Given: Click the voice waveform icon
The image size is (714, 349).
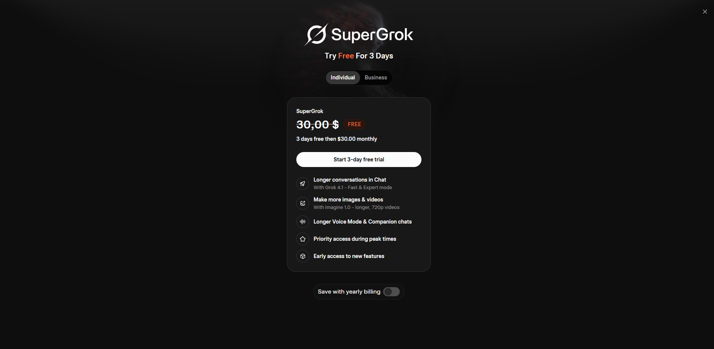Looking at the screenshot, I should 303,222.
